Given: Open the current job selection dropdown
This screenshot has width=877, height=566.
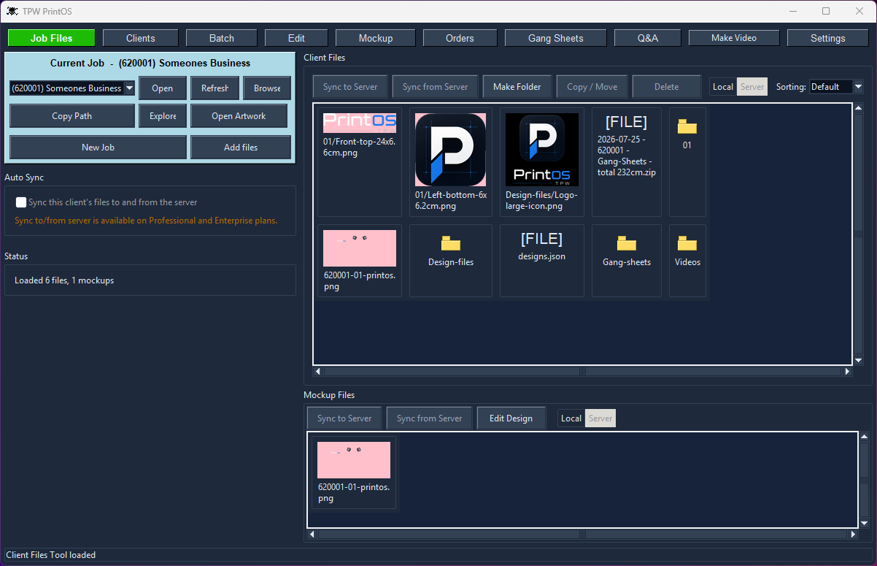Looking at the screenshot, I should pyautogui.click(x=129, y=88).
